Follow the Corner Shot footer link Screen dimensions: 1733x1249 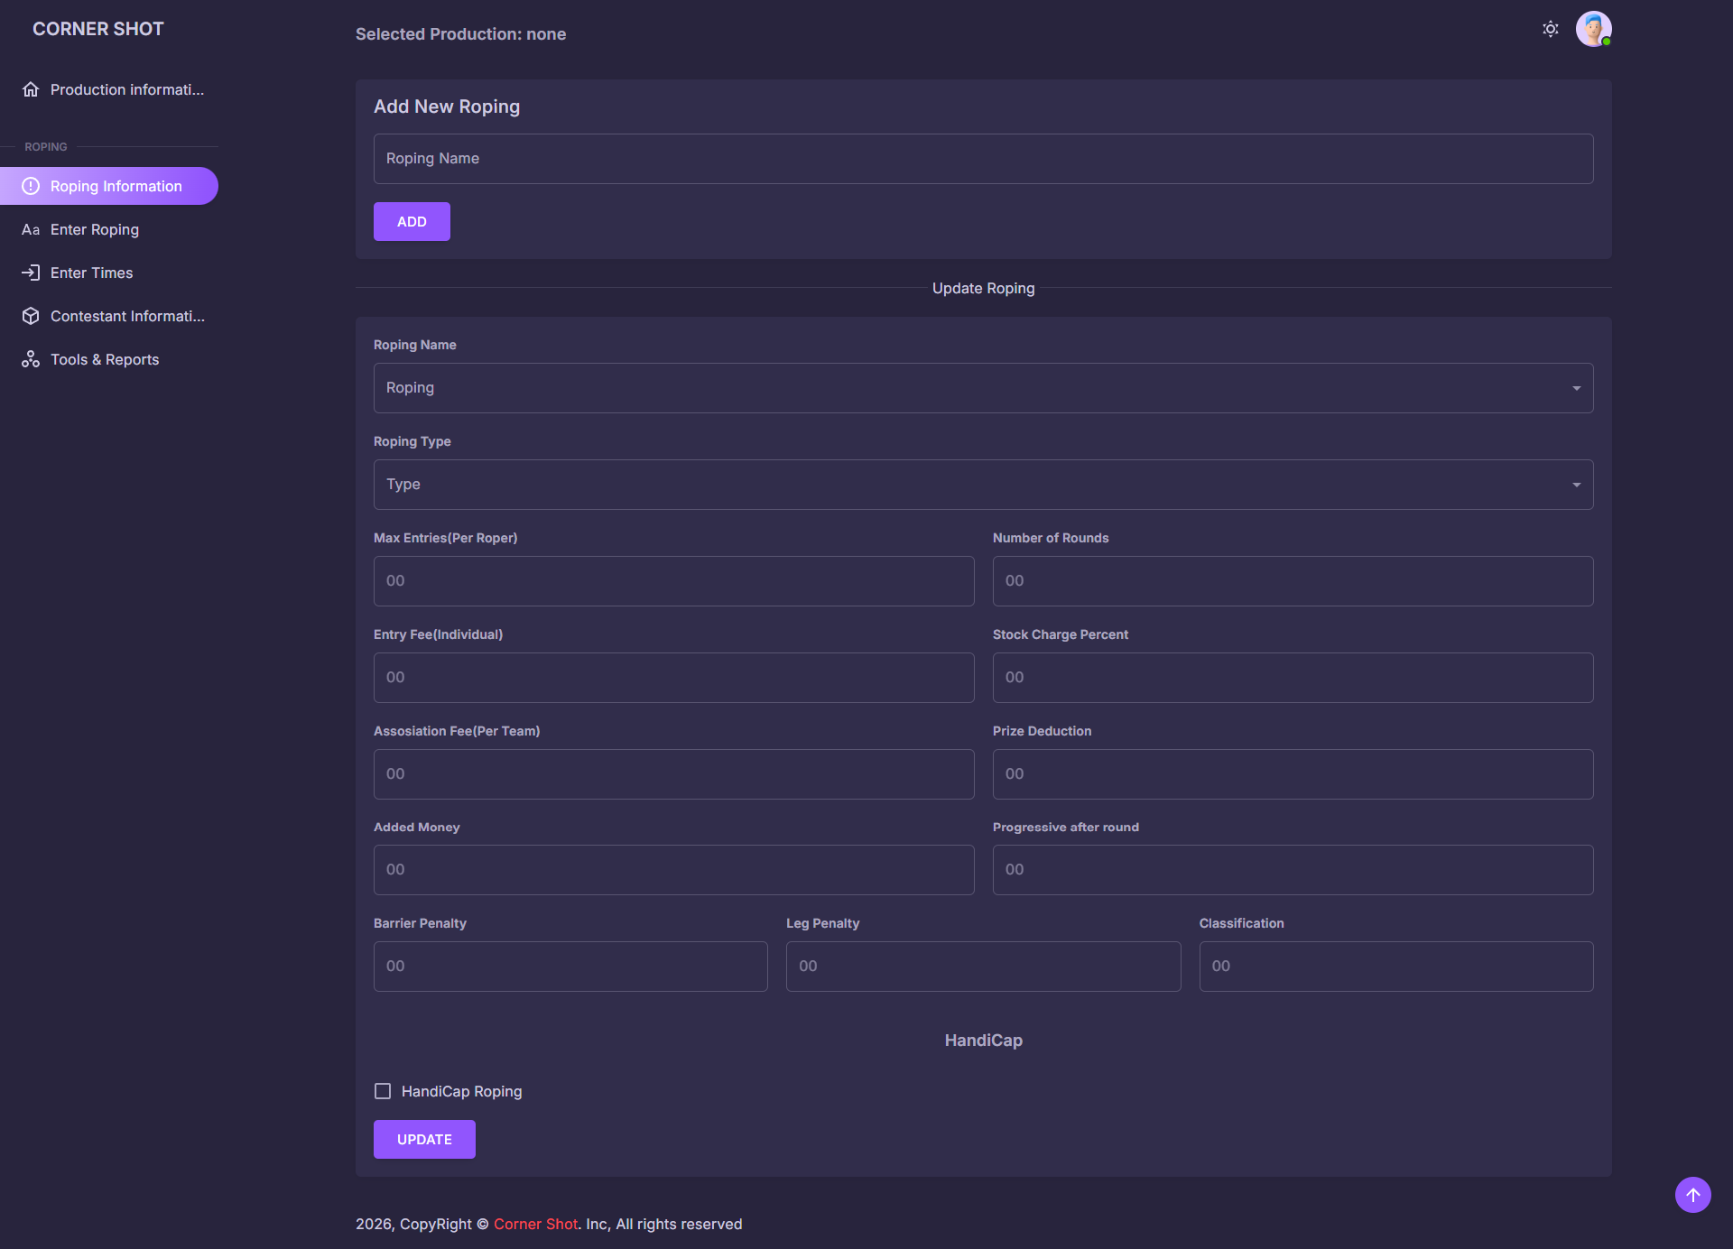(x=535, y=1224)
